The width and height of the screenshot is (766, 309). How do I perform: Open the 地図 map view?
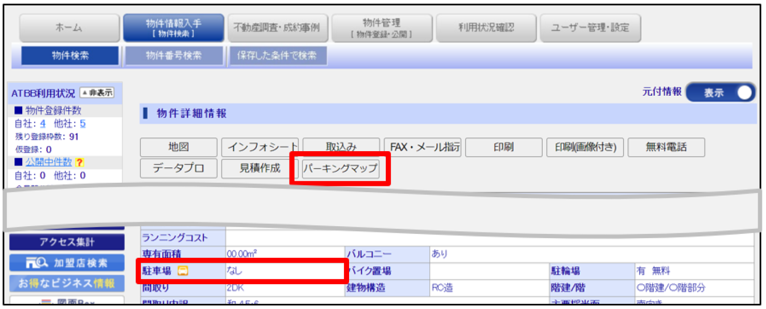(x=178, y=147)
